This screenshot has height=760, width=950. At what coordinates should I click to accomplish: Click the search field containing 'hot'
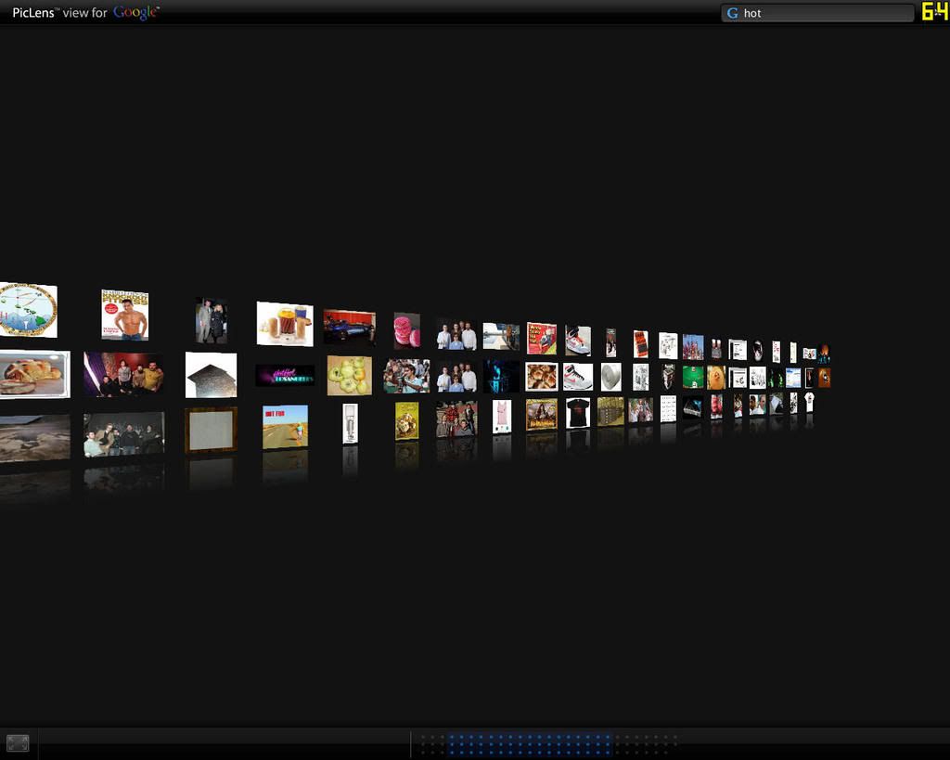click(817, 13)
